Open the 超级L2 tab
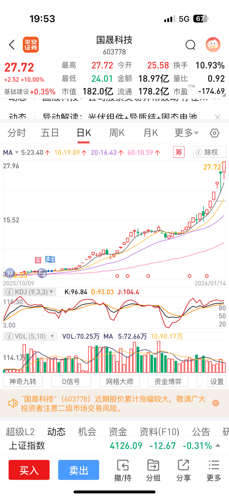The height and width of the screenshot is (498, 229). [x=20, y=432]
